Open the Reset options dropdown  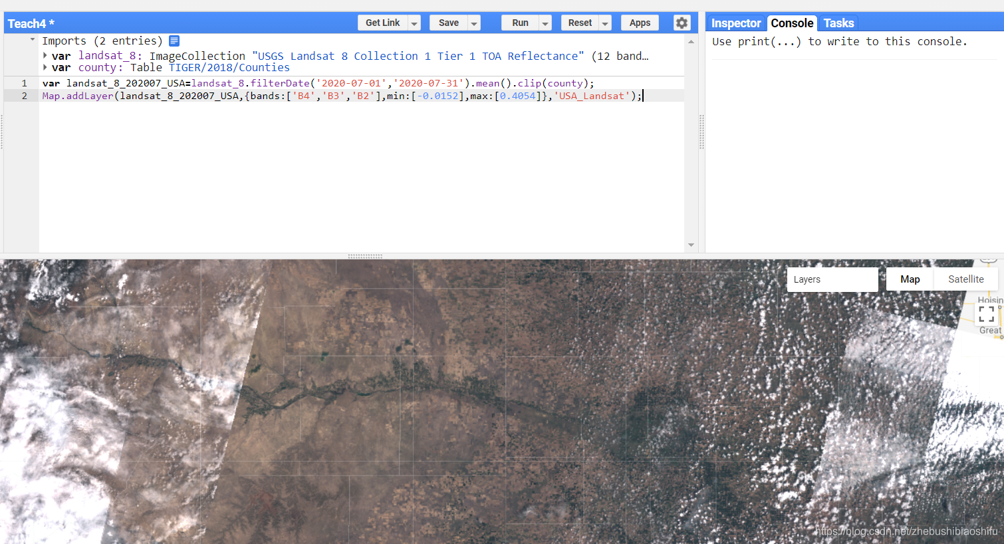pos(605,22)
